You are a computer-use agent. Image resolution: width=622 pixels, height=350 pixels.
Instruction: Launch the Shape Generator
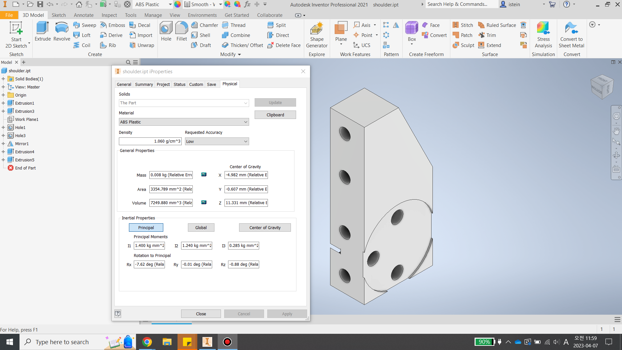pyautogui.click(x=317, y=35)
